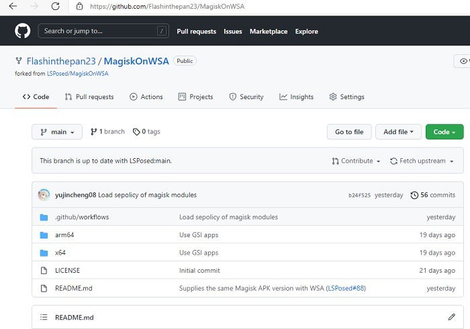Open the LSPosed#88 issue link

[x=346, y=288]
